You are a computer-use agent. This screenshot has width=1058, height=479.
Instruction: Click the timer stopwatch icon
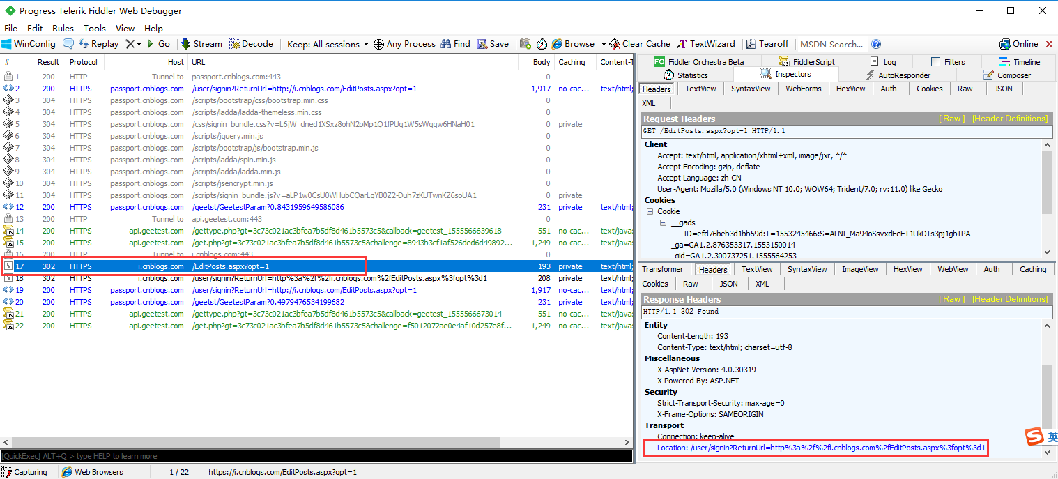click(x=542, y=44)
